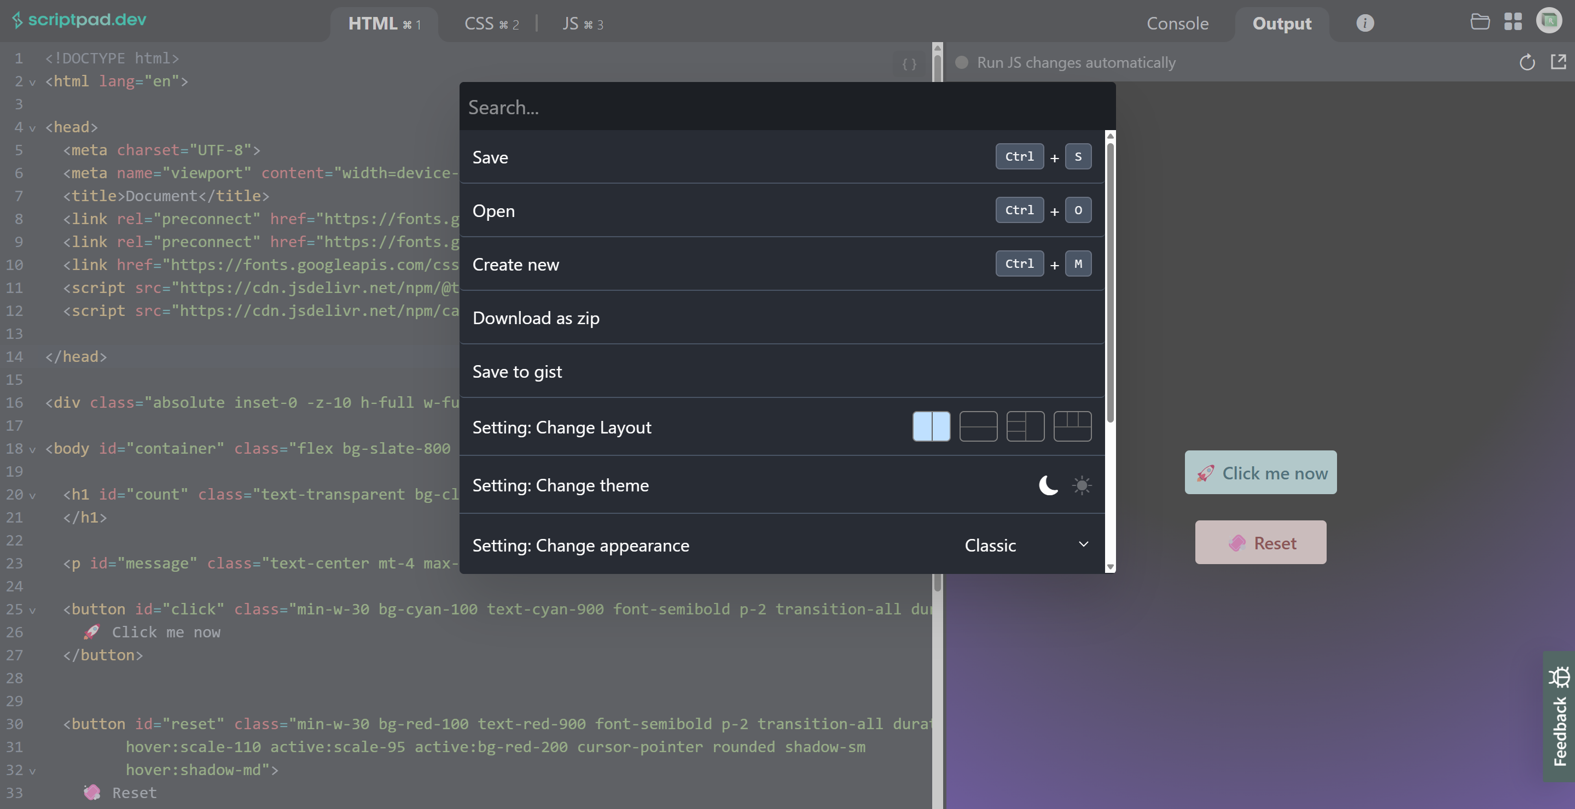Open the Console tab
The height and width of the screenshot is (809, 1575).
click(x=1177, y=23)
